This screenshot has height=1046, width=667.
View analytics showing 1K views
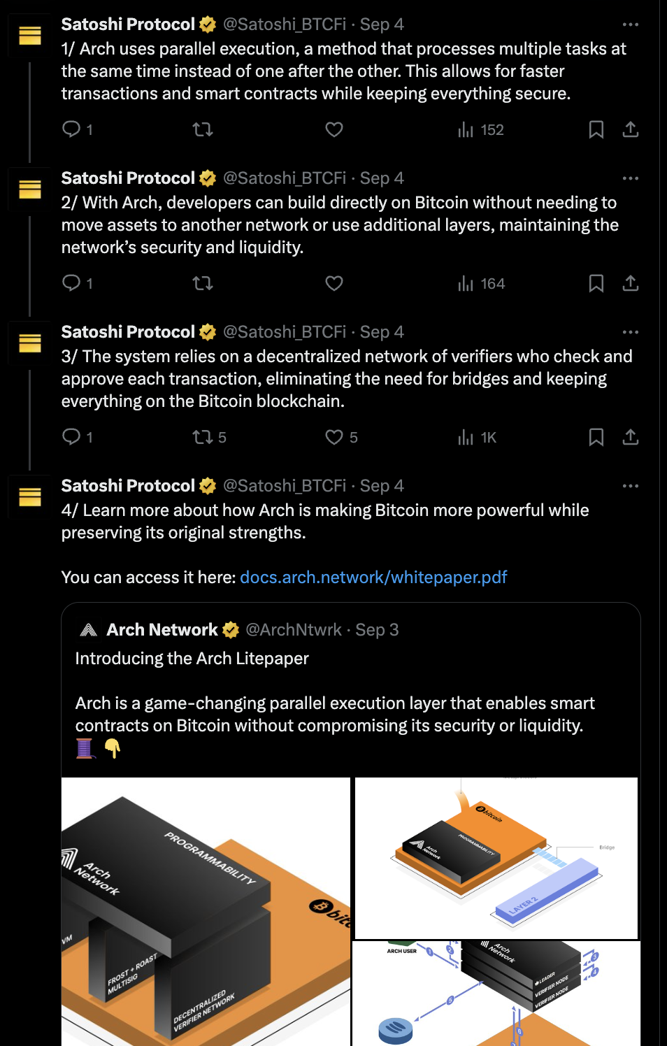pos(477,437)
